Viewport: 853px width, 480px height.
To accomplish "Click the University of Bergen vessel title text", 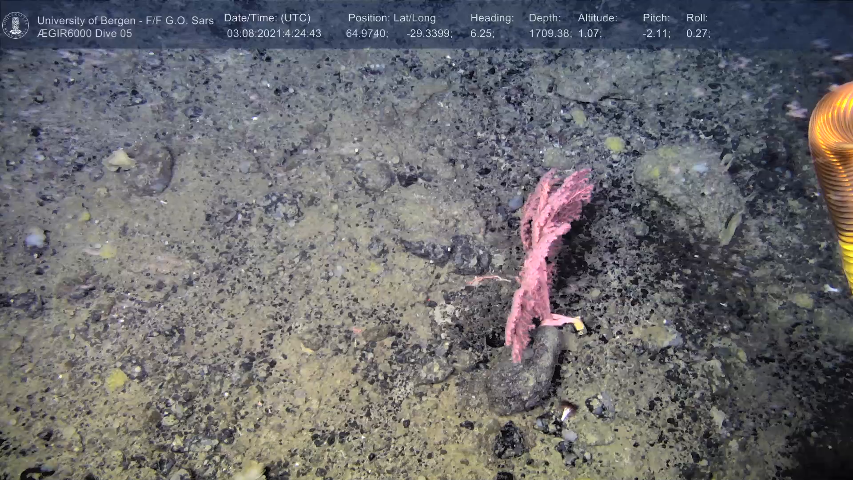I will coord(125,20).
